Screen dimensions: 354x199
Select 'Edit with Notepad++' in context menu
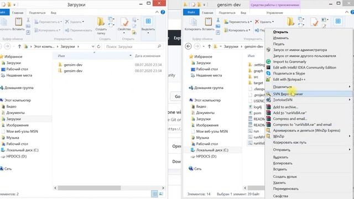coord(289,80)
